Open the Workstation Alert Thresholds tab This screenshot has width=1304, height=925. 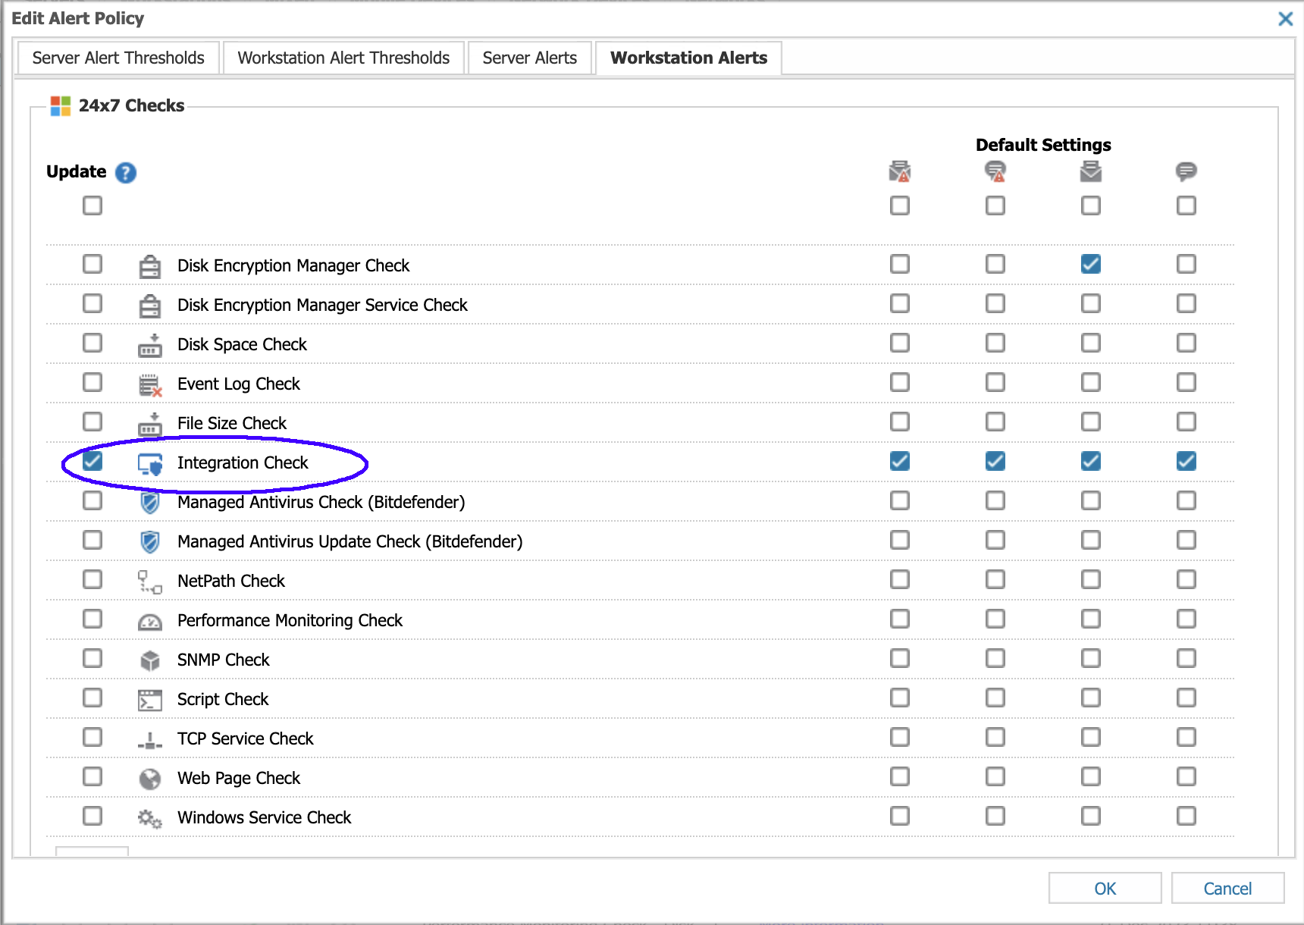tap(343, 57)
